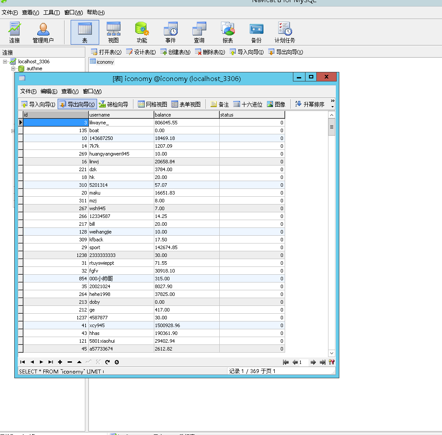Click 导出向导 in the iconomy table window
442x435 pixels.
(x=77, y=104)
